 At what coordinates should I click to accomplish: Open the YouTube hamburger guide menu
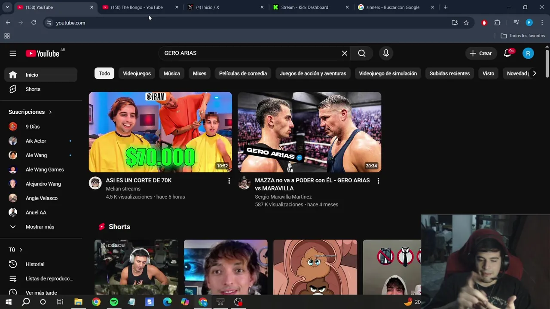click(13, 53)
